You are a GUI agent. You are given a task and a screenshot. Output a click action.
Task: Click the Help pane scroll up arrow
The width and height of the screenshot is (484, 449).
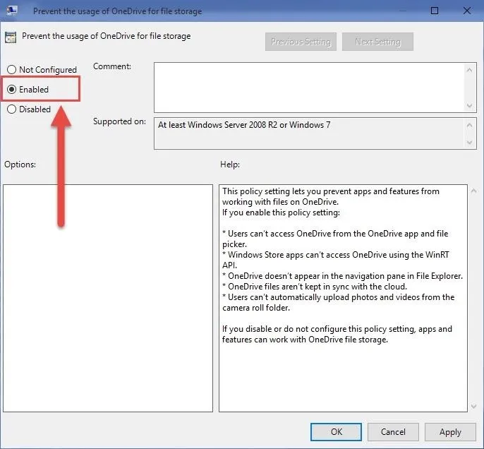coord(474,191)
